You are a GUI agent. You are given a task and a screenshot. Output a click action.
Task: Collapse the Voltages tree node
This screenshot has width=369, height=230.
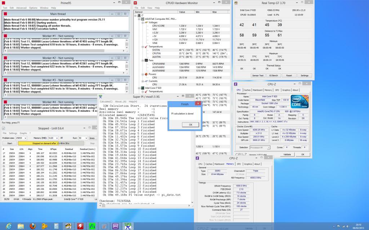pyautogui.click(x=143, y=23)
